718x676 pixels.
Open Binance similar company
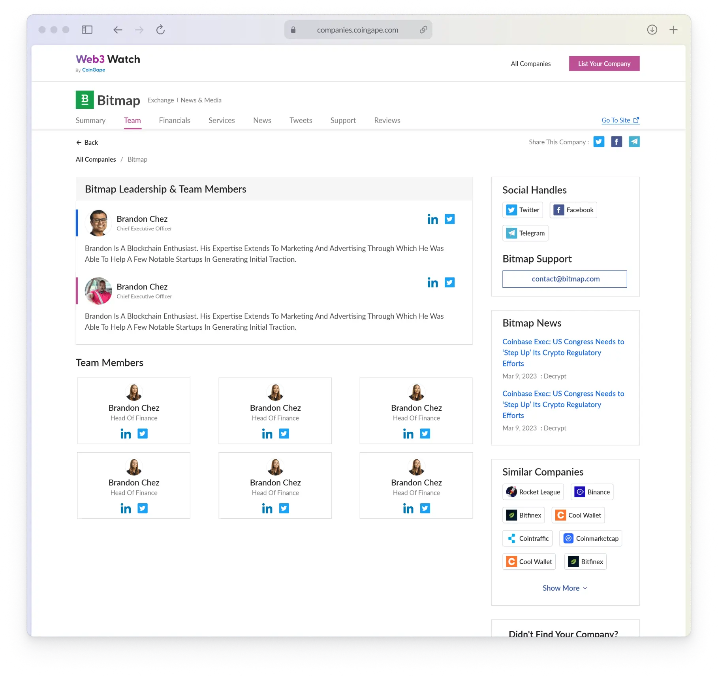tap(592, 492)
